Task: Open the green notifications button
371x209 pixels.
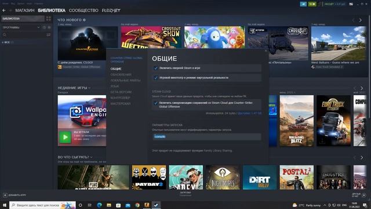Action: pyautogui.click(x=312, y=4)
